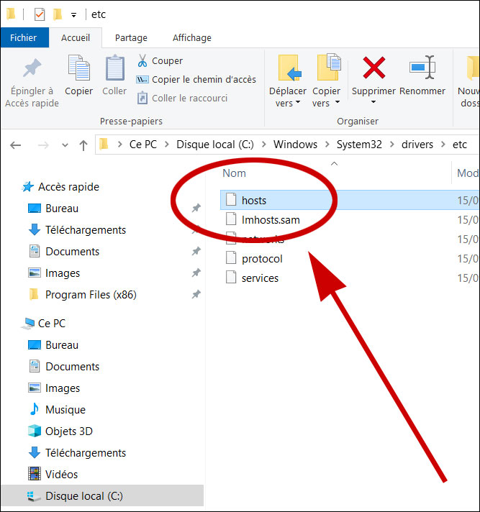Open the recent locations dropdown chevron
The width and height of the screenshot is (480, 512).
tap(65, 145)
